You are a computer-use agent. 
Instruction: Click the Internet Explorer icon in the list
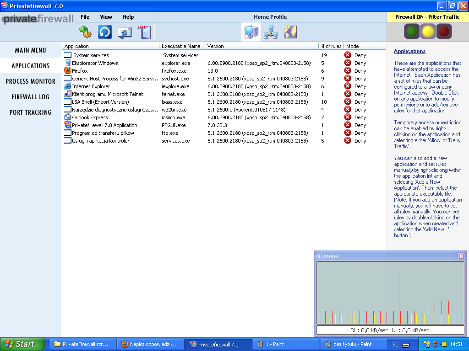(x=68, y=86)
